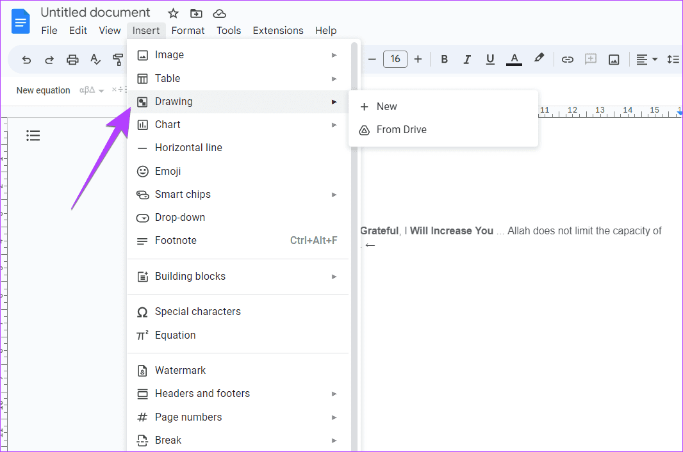Open the document outline list icon

click(33, 135)
